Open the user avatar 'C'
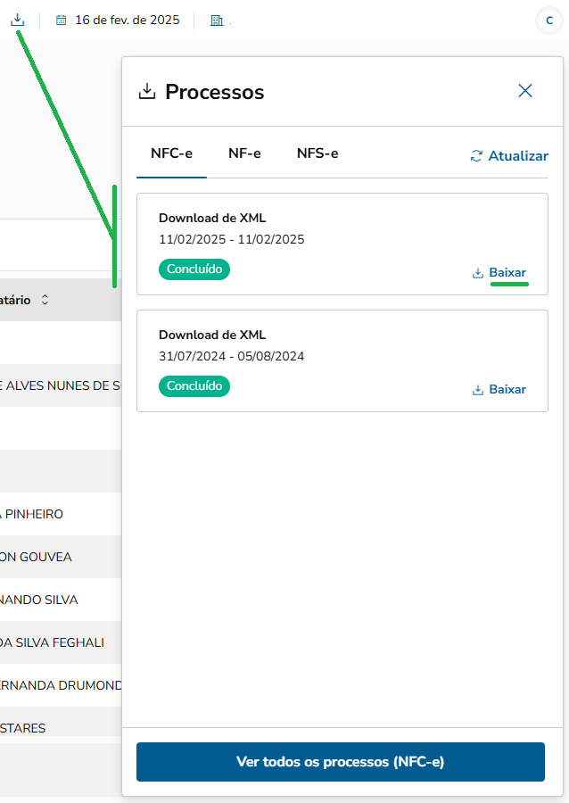Screen dimensions: 569x803 (549, 21)
